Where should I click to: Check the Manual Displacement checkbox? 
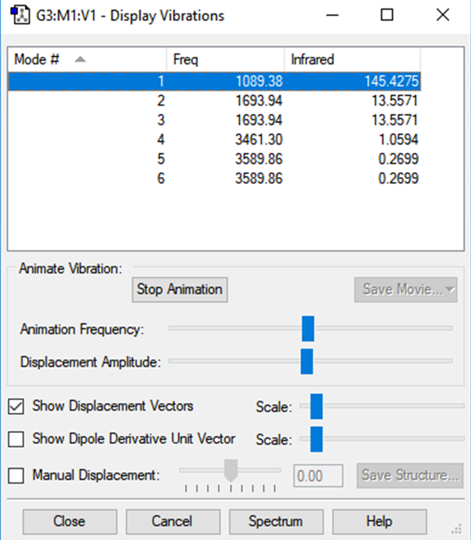pyautogui.click(x=16, y=476)
